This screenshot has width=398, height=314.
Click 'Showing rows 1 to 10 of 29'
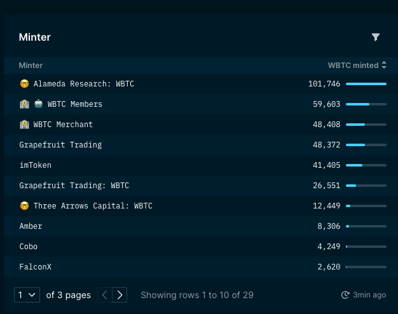(x=197, y=295)
